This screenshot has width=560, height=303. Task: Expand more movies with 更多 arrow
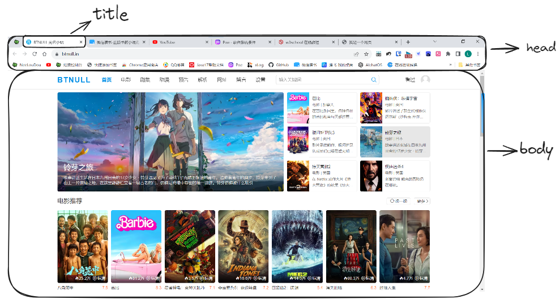click(x=422, y=201)
